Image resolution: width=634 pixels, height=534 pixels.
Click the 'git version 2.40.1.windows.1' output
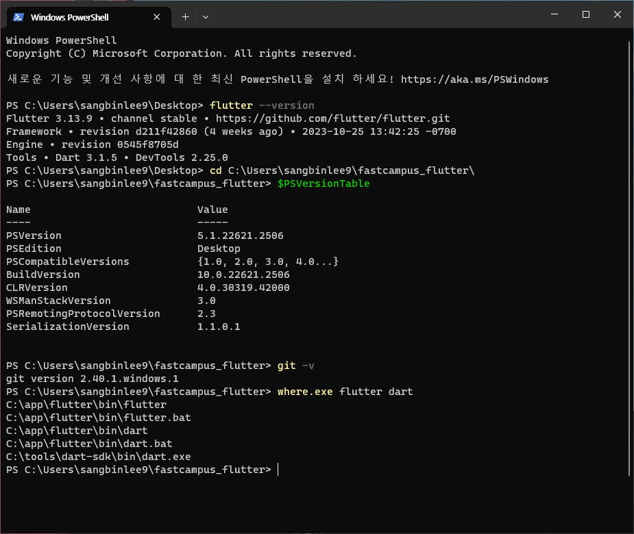click(x=93, y=379)
